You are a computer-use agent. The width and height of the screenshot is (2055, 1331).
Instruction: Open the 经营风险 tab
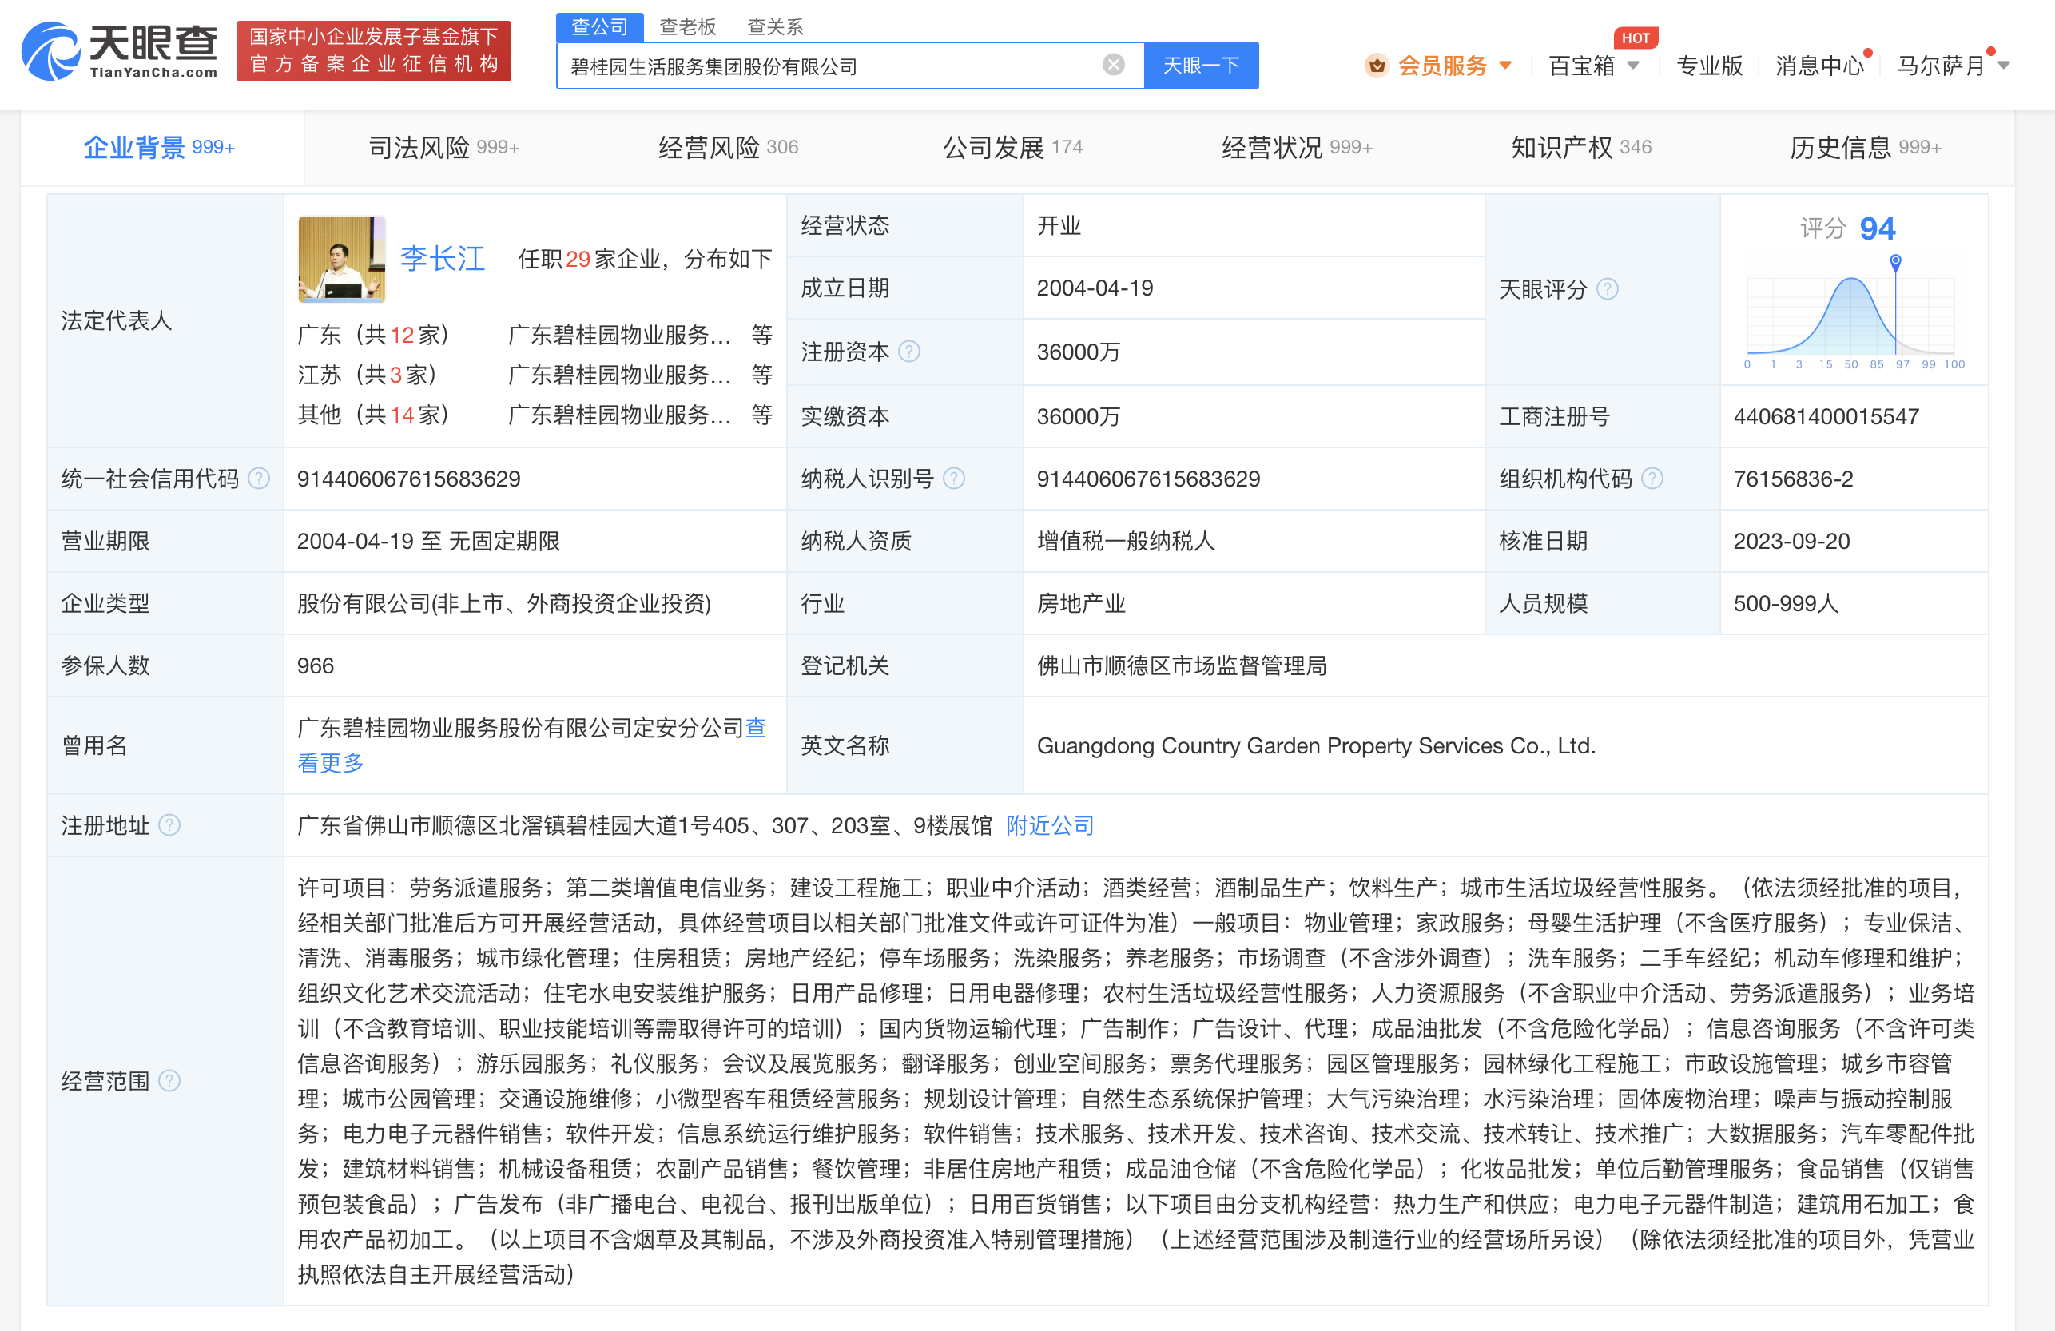point(728,148)
